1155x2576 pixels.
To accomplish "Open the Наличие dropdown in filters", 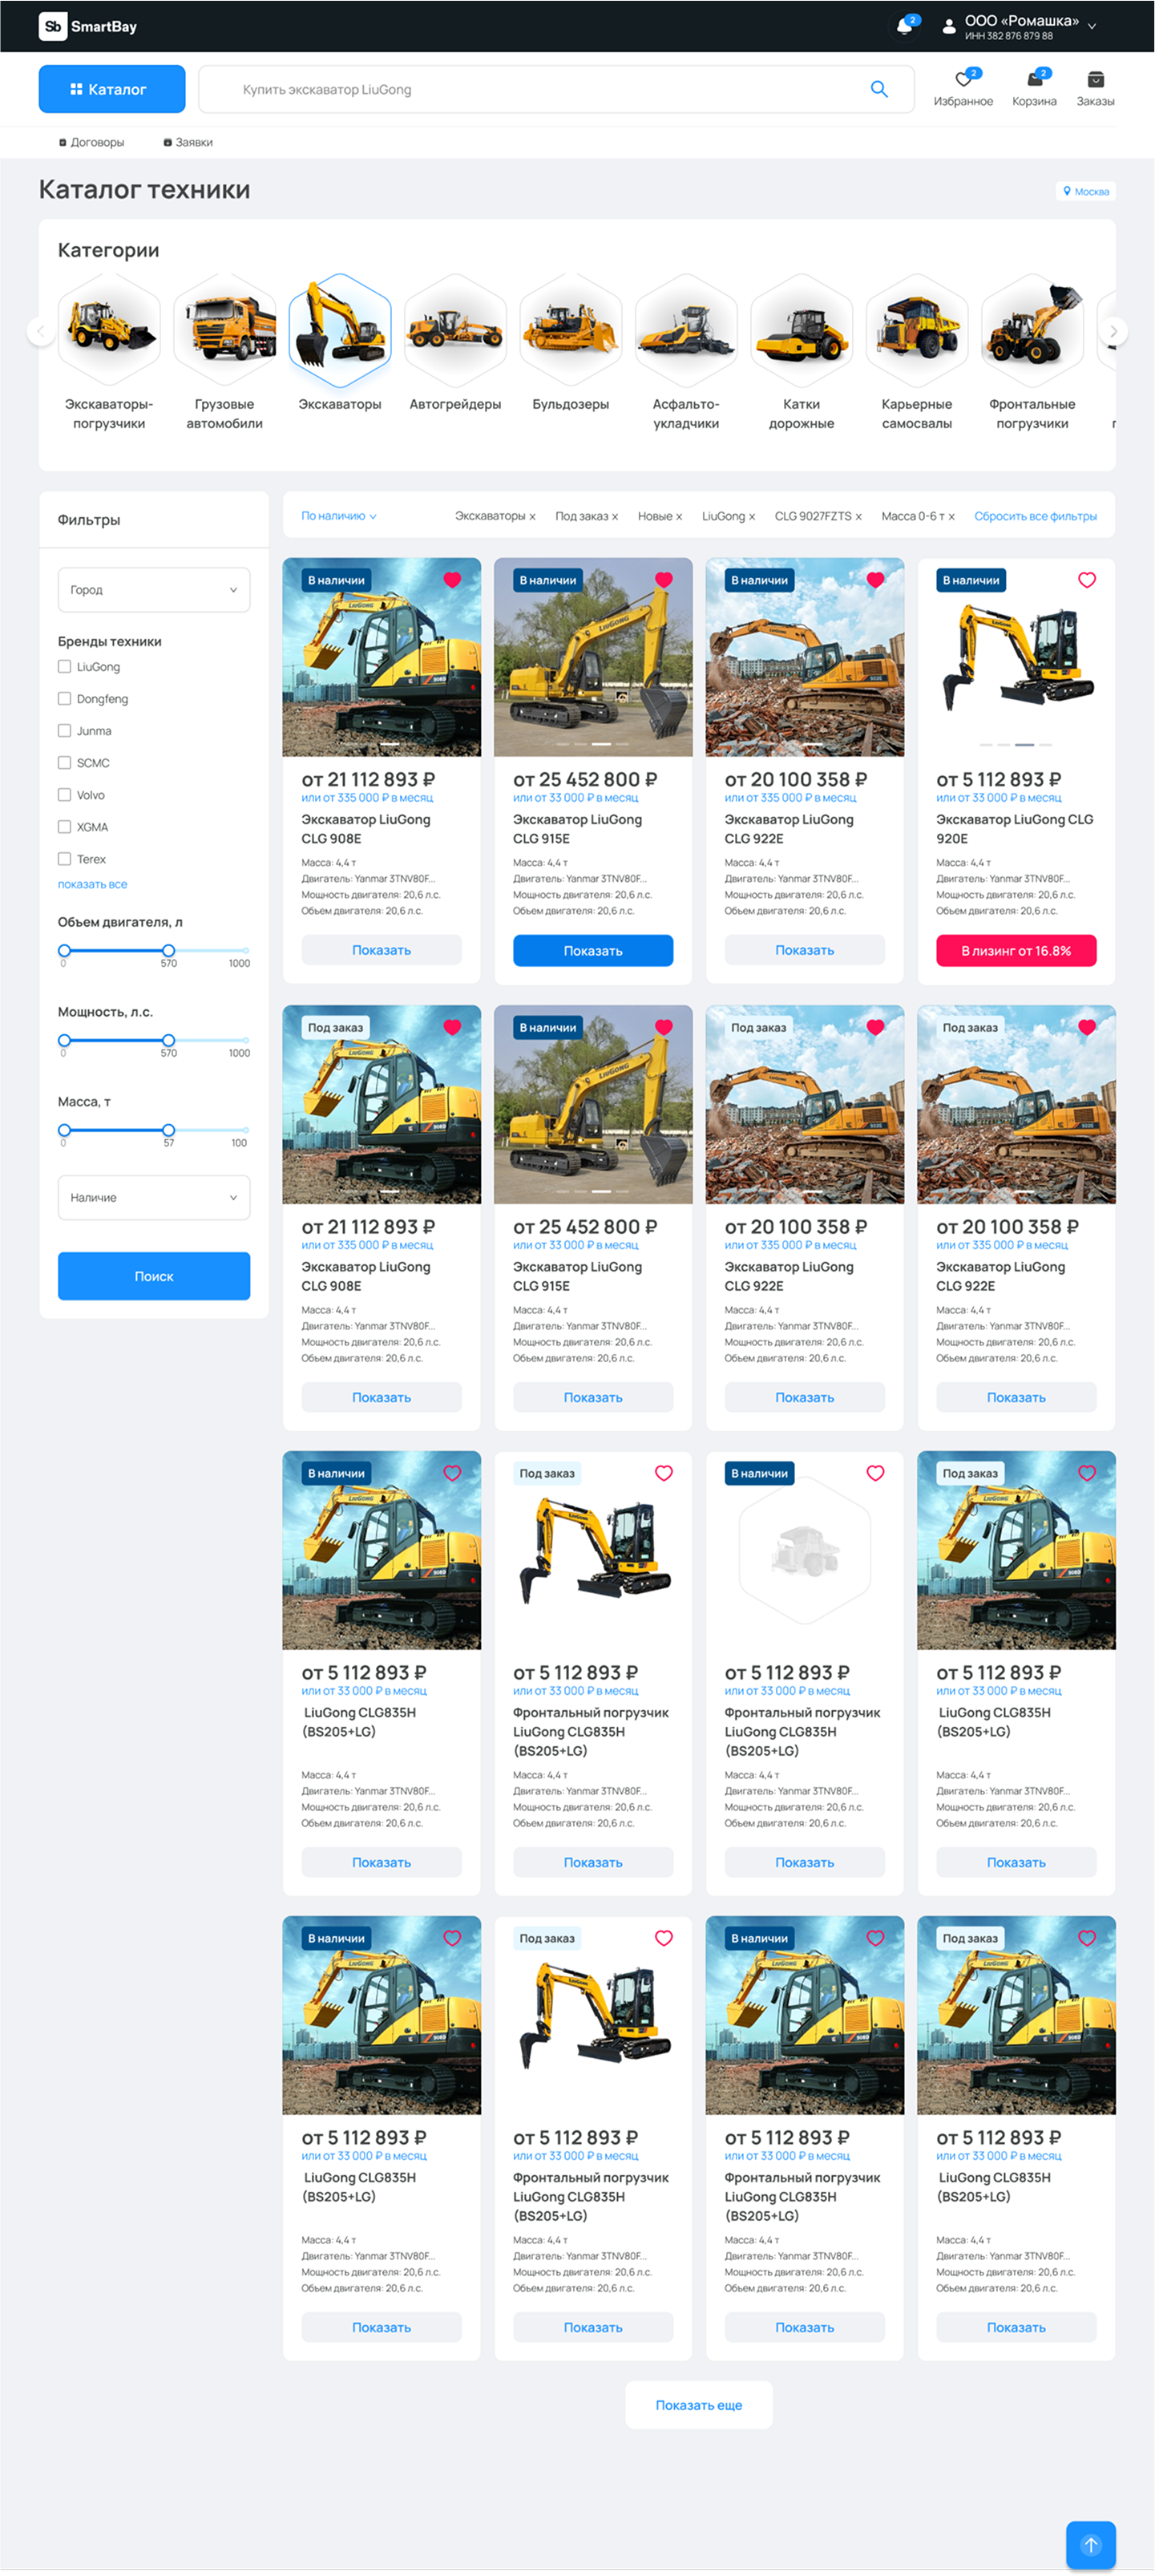I will 154,1197.
